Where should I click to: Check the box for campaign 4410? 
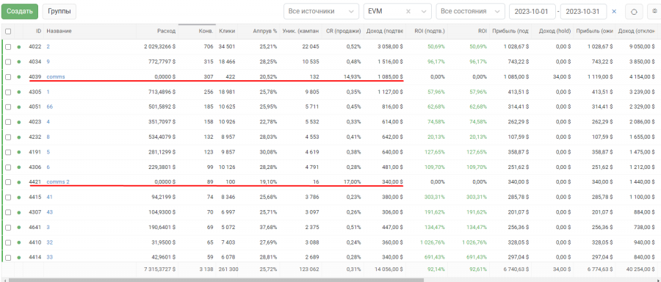click(8, 242)
